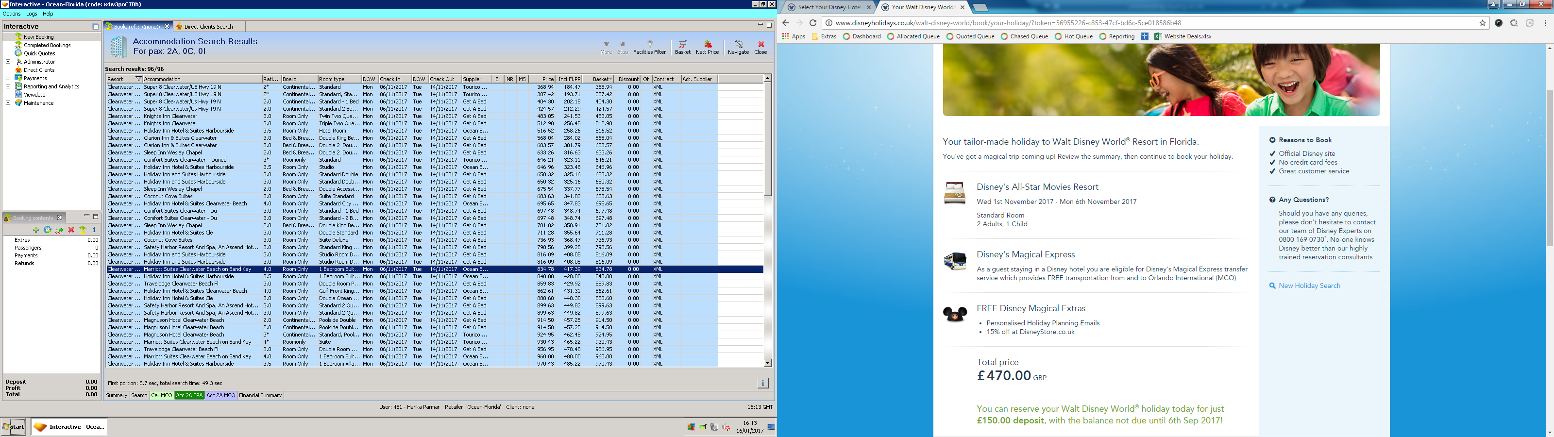Viewport: 1554px width, 437px height.
Task: Open the Website Deals.xlsx bookmark
Action: click(1183, 36)
